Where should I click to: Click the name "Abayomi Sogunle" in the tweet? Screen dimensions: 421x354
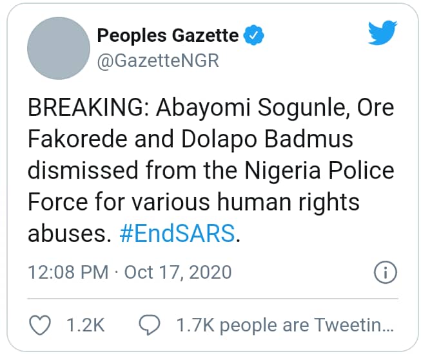pyautogui.click(x=253, y=109)
